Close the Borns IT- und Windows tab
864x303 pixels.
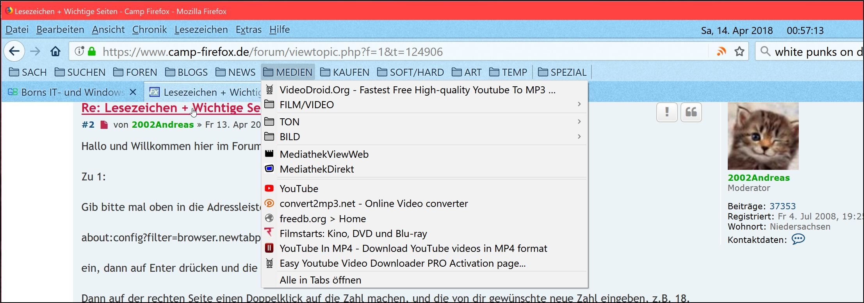(x=133, y=92)
